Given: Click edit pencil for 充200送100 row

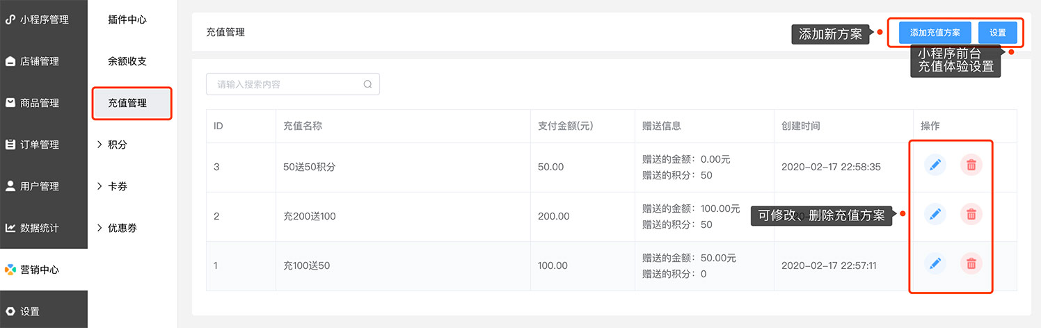Looking at the screenshot, I should (x=935, y=215).
